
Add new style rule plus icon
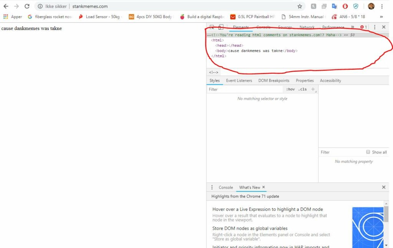313,89
